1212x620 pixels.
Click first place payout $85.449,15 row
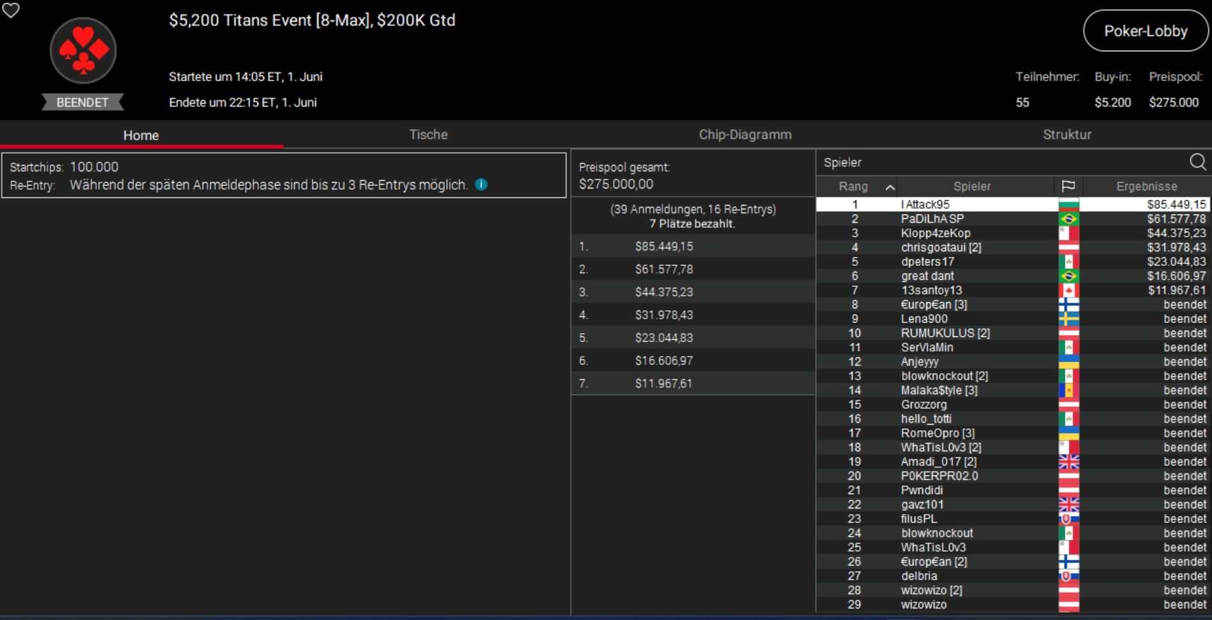pos(692,246)
